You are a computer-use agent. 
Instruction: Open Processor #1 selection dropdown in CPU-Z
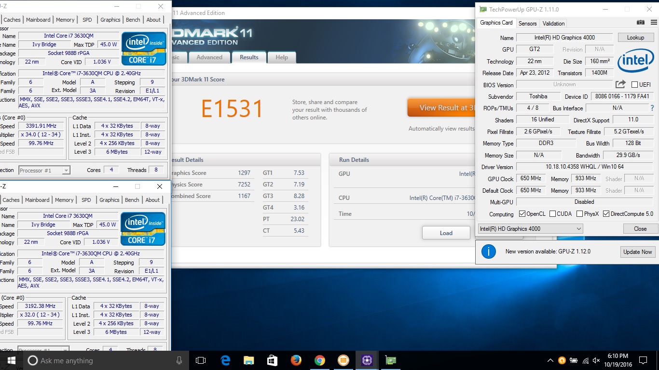(x=44, y=170)
